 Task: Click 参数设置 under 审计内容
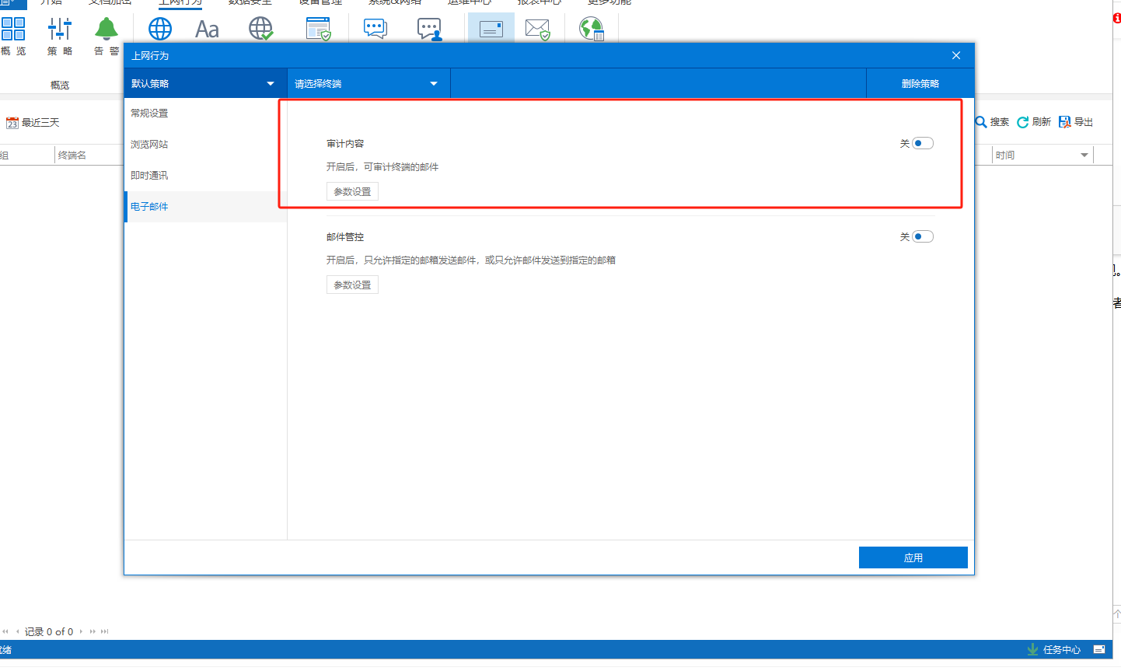[x=352, y=191]
